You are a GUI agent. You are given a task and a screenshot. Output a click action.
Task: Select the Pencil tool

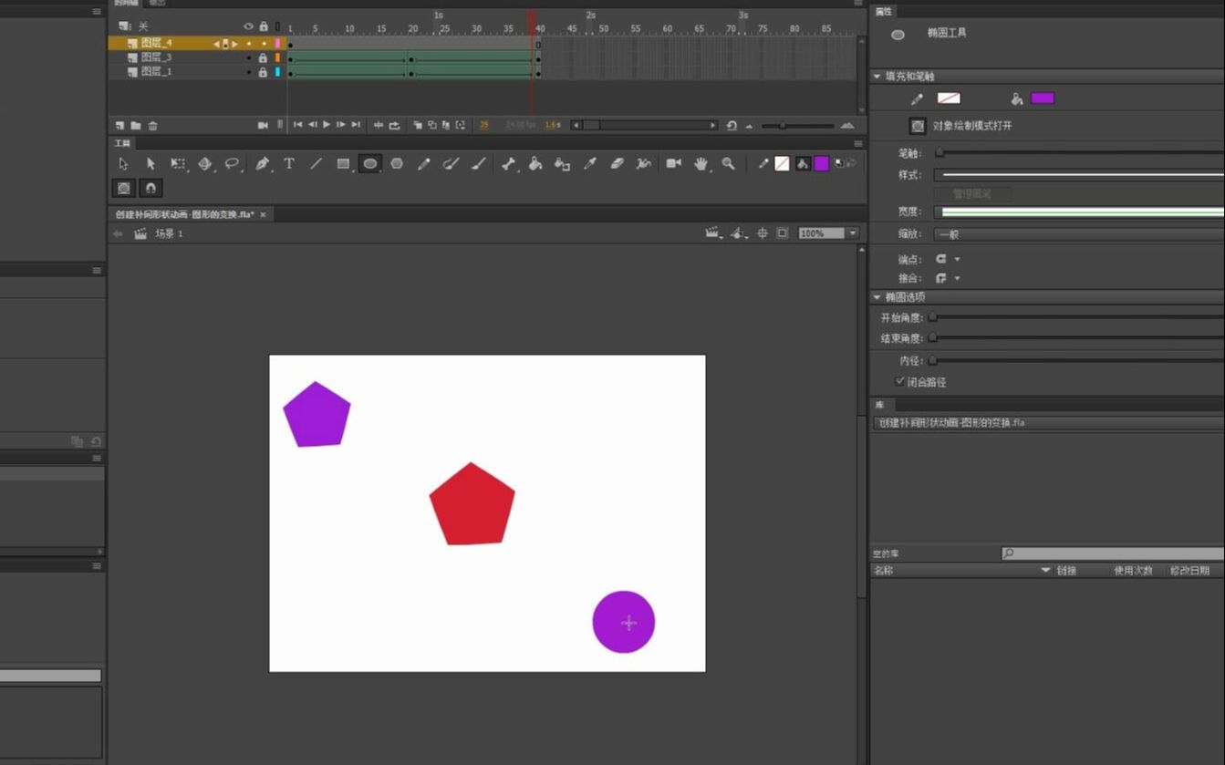click(423, 164)
